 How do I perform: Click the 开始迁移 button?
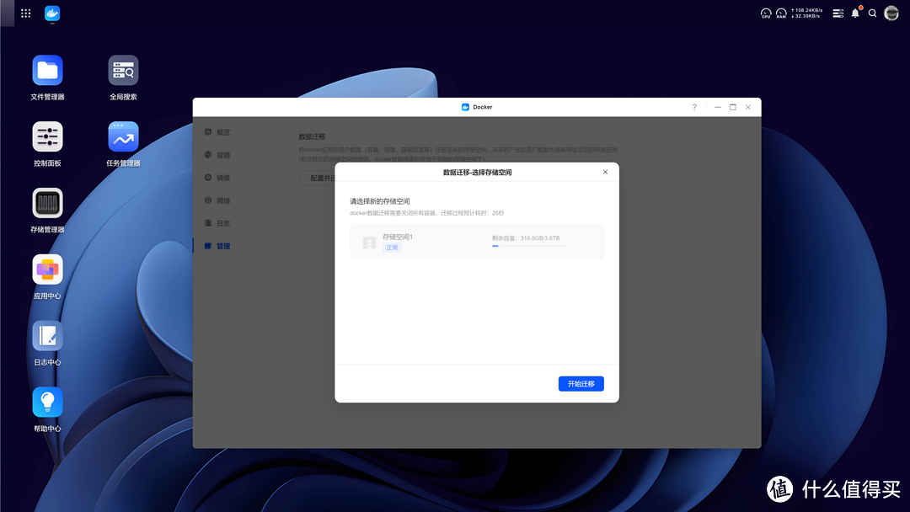(581, 384)
